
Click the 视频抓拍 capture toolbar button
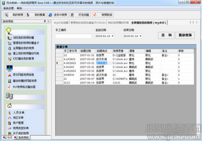[x=103, y=15]
